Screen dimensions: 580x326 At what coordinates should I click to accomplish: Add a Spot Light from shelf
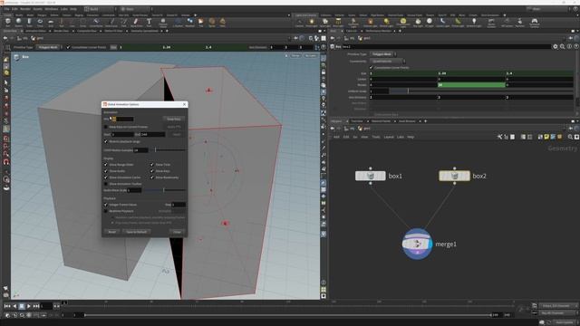click(324, 23)
